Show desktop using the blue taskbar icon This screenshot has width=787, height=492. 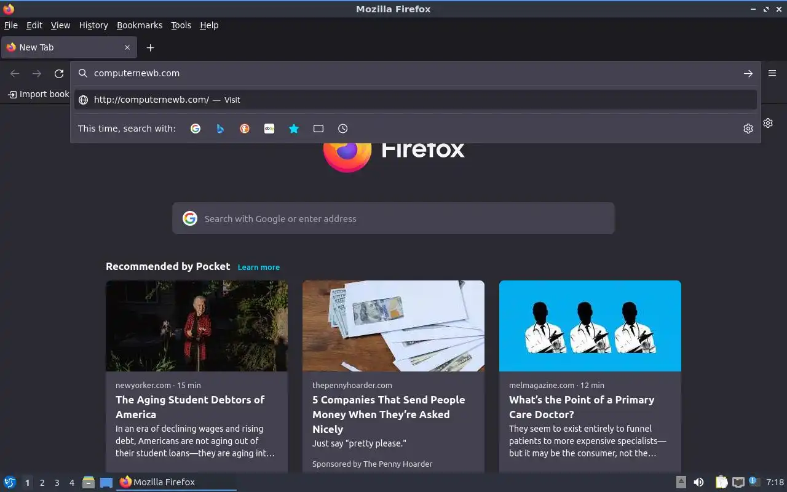click(x=106, y=482)
